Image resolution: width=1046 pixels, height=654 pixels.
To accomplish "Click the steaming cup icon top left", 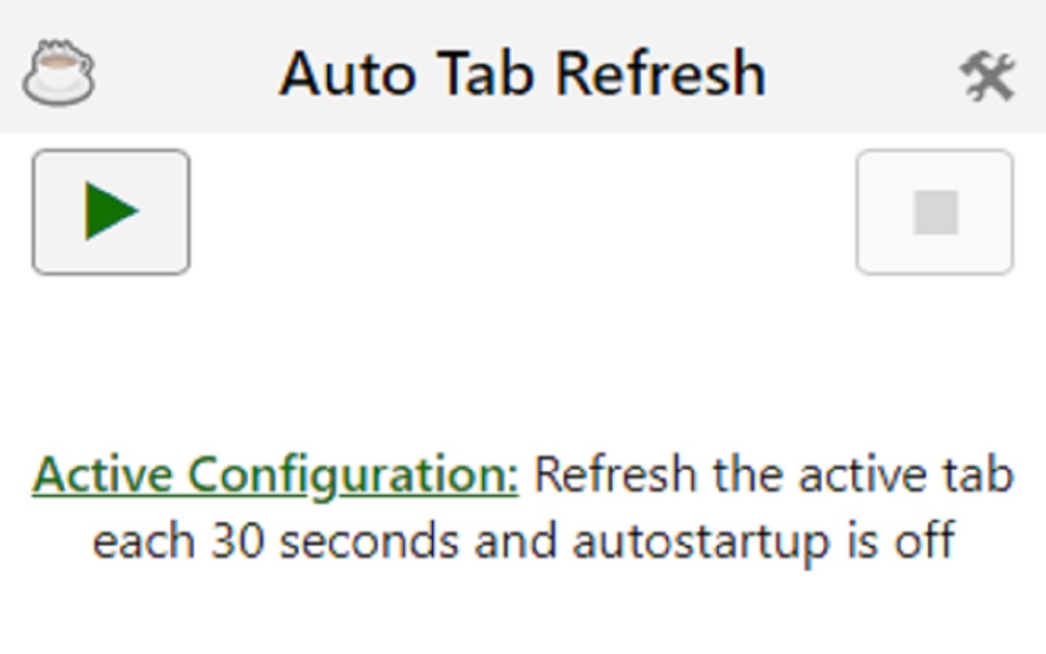I will 58,74.
